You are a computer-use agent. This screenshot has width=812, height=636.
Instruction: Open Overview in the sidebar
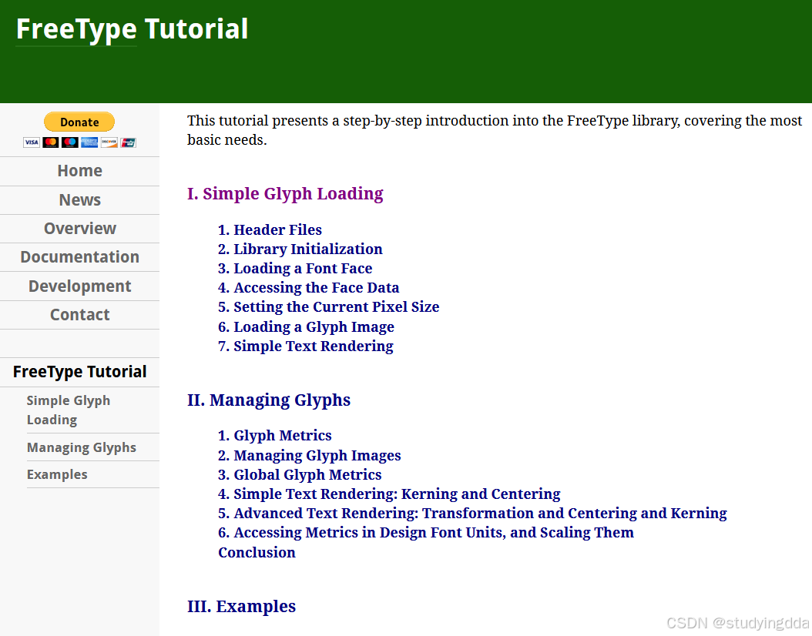coord(80,228)
